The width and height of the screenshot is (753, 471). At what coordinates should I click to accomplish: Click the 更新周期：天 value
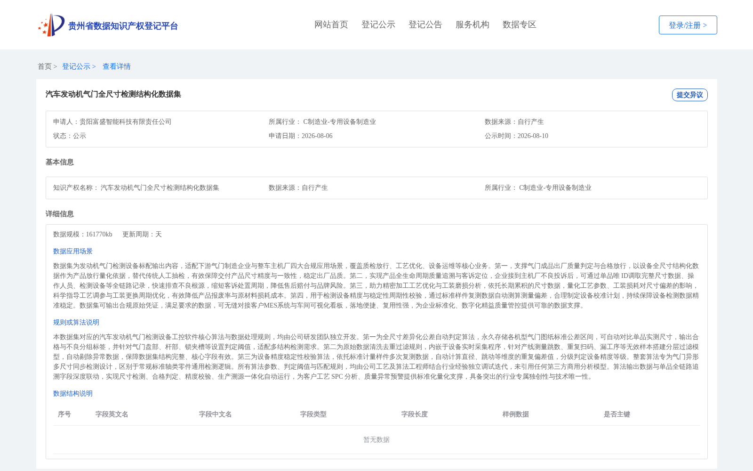click(x=142, y=234)
